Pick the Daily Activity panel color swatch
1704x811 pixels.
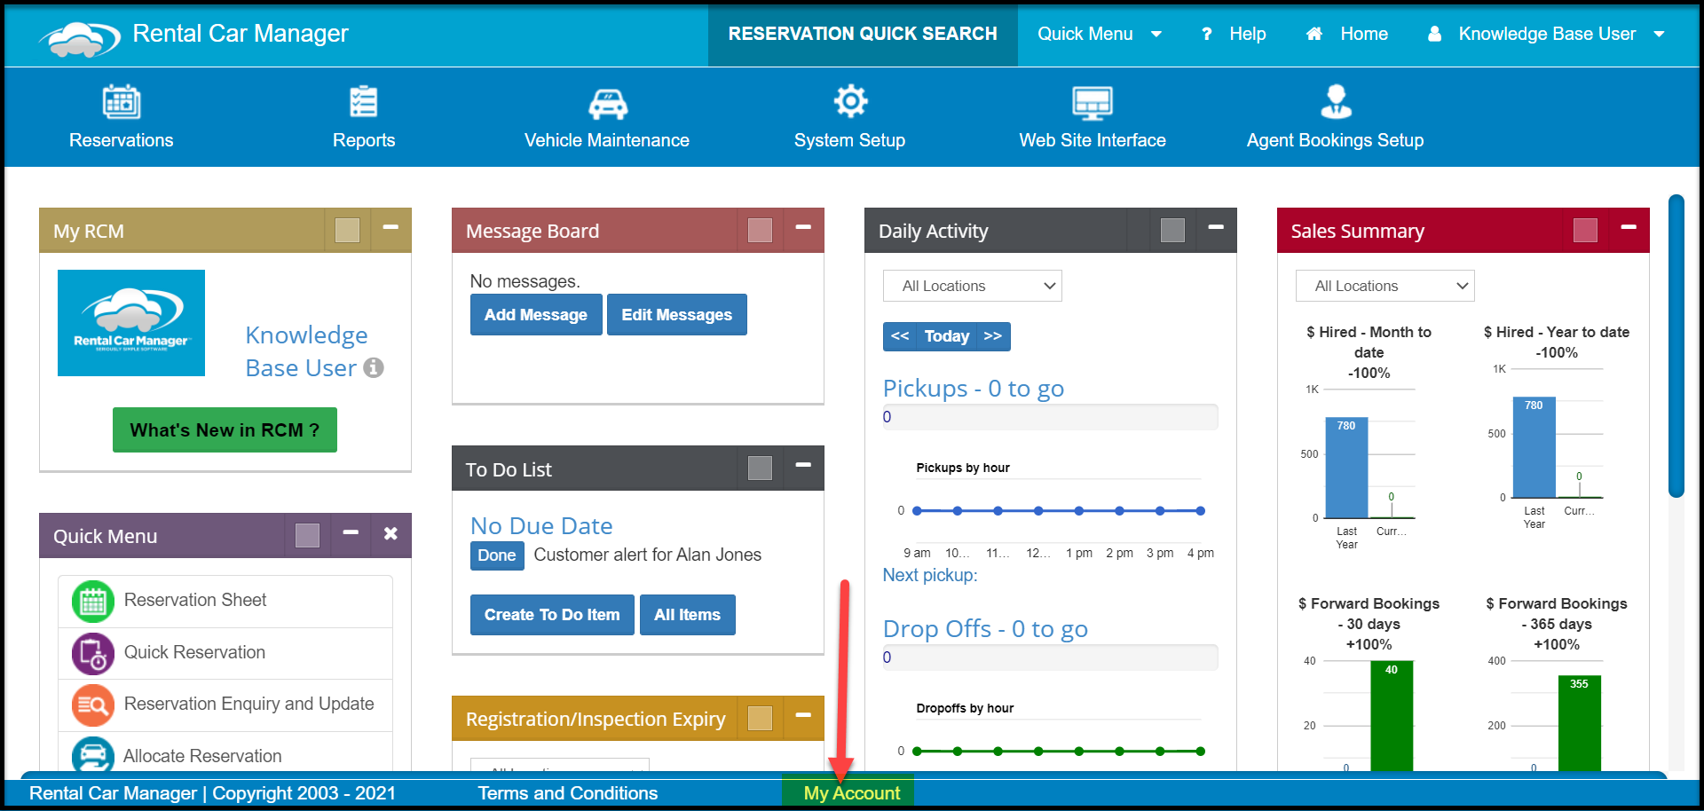[1172, 230]
